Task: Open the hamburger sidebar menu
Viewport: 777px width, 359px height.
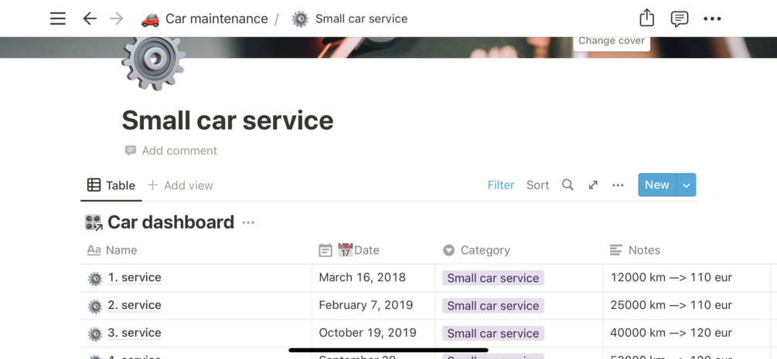Action: (x=58, y=19)
